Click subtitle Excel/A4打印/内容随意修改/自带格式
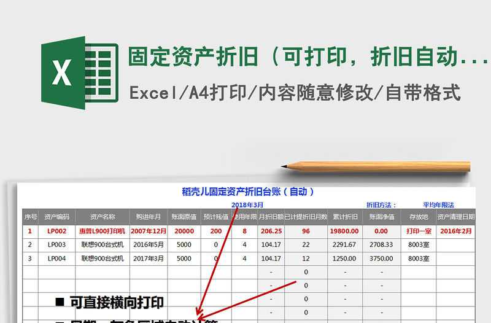 tap(295, 93)
